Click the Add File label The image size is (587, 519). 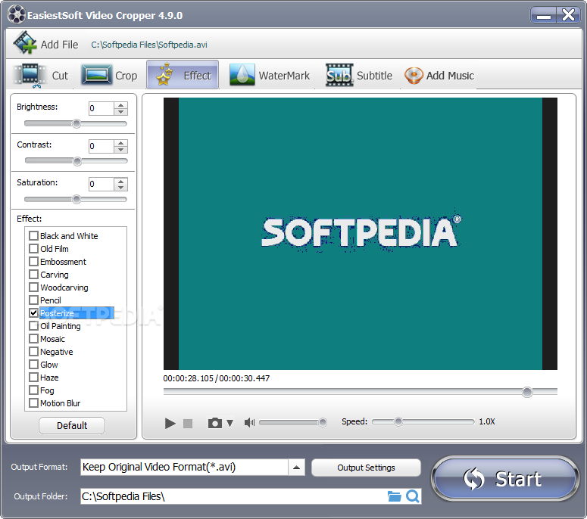(x=60, y=45)
